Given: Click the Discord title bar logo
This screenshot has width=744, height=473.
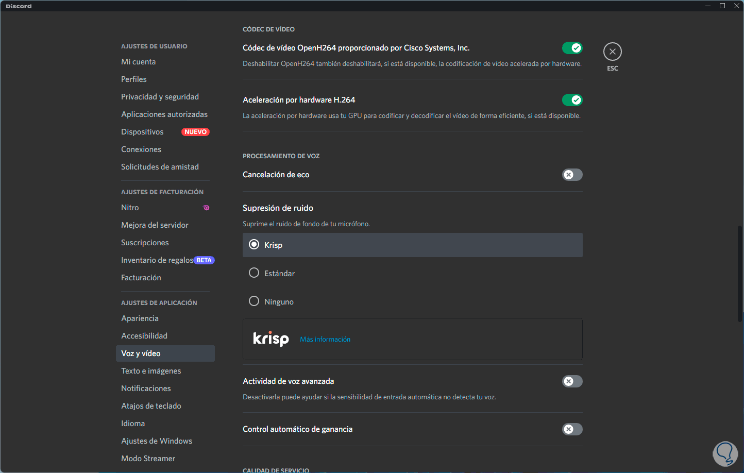Looking at the screenshot, I should point(19,6).
